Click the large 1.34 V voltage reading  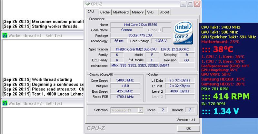tap(220, 111)
